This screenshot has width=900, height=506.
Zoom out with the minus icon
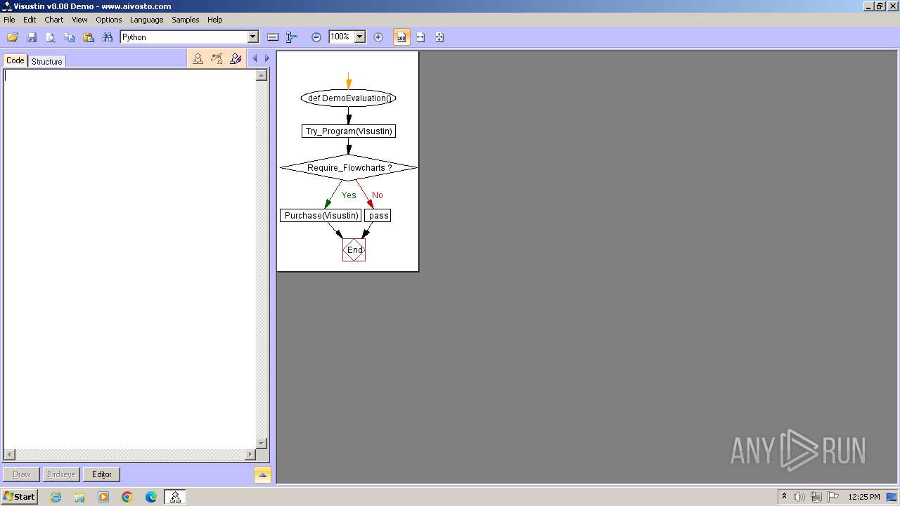(x=316, y=37)
